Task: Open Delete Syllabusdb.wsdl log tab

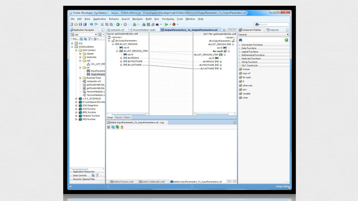Action: pyautogui.click(x=152, y=182)
